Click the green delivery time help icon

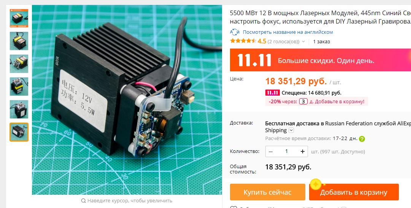[362, 139]
